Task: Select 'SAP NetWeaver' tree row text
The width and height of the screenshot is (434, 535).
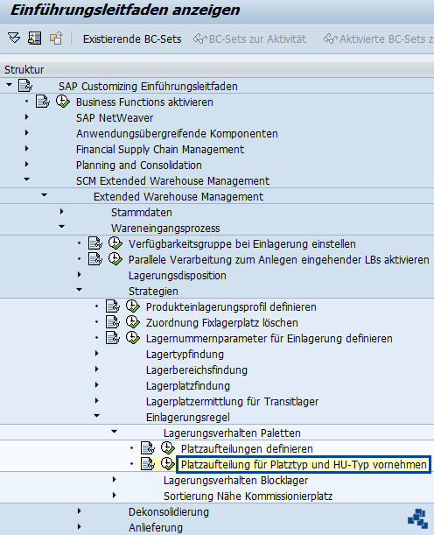Action: (x=115, y=118)
